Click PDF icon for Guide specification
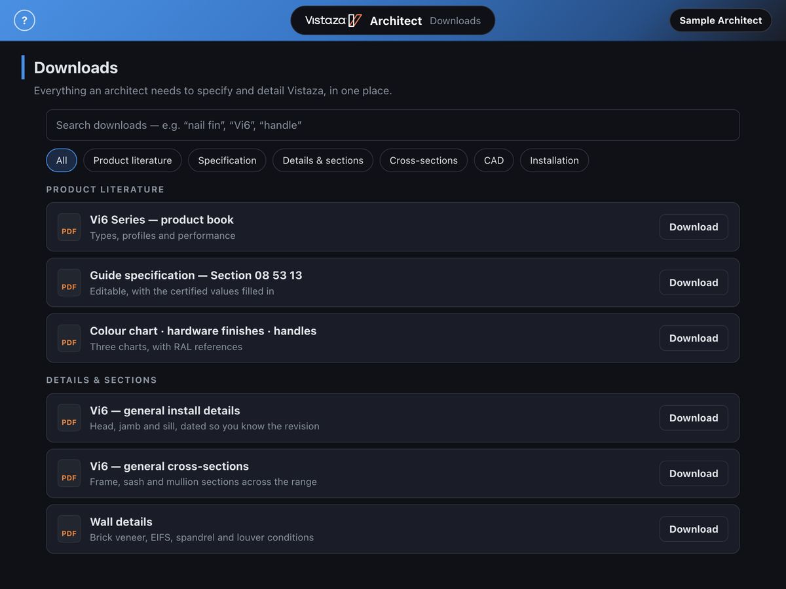 [x=69, y=283]
